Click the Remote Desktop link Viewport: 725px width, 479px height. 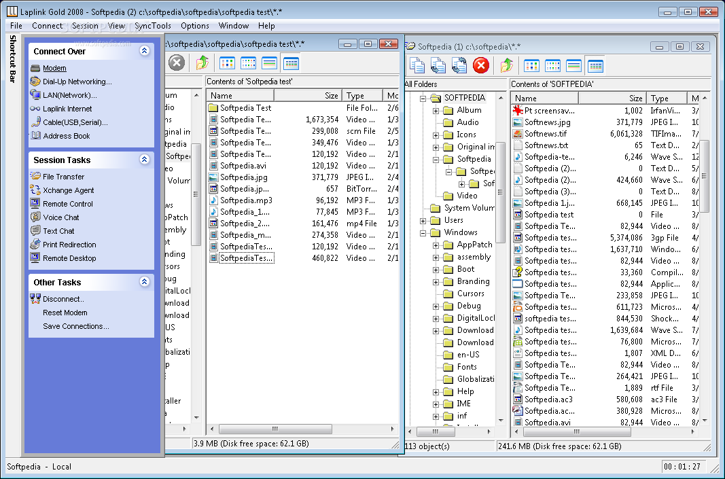point(69,258)
